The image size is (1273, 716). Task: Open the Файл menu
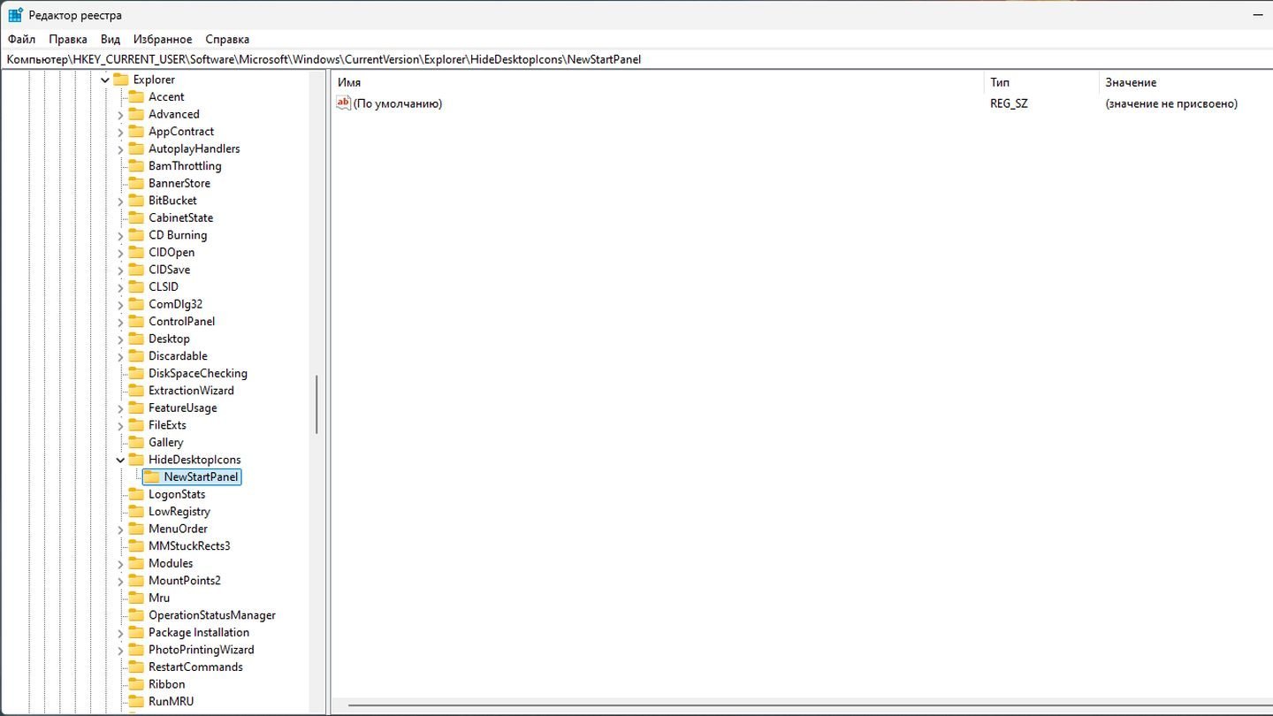click(21, 39)
